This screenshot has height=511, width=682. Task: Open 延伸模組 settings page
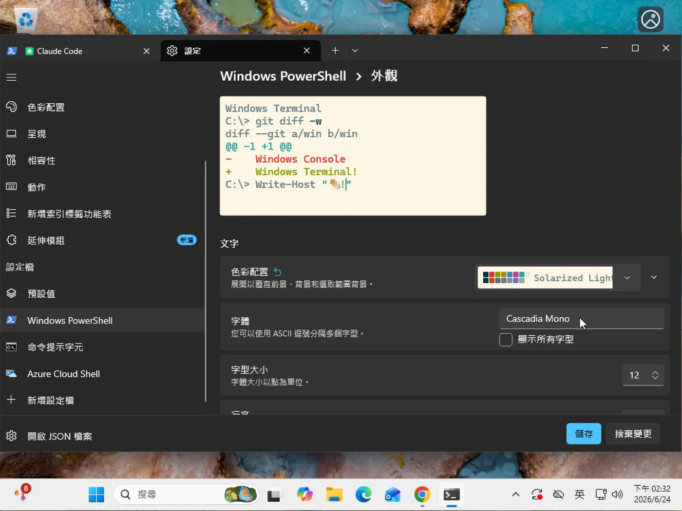102,240
